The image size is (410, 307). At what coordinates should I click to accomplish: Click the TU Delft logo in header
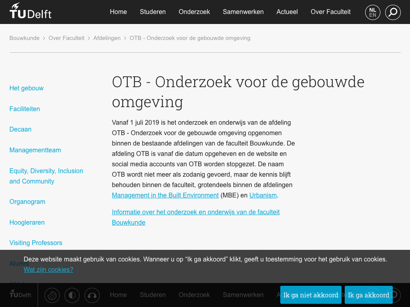(x=30, y=11)
